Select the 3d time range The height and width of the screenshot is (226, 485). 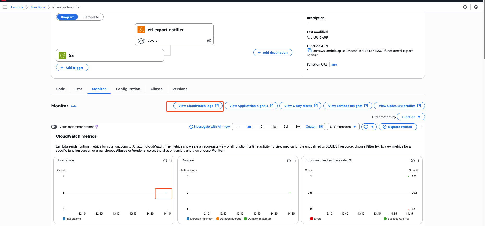(x=286, y=127)
